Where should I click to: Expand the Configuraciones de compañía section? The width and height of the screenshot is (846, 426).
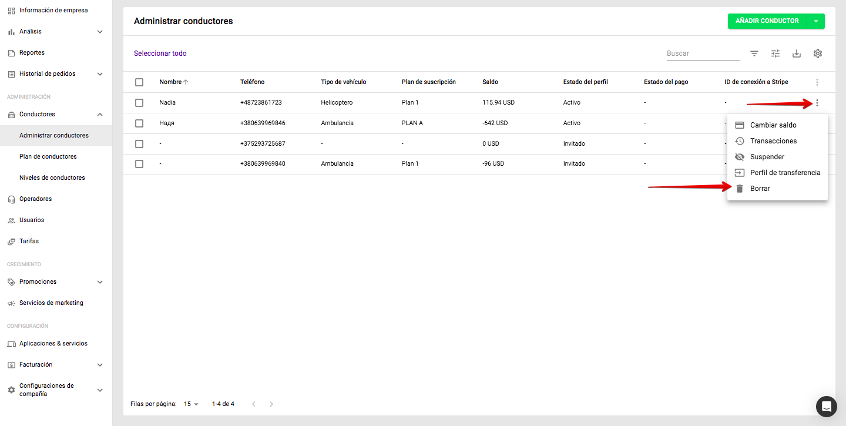pos(100,390)
